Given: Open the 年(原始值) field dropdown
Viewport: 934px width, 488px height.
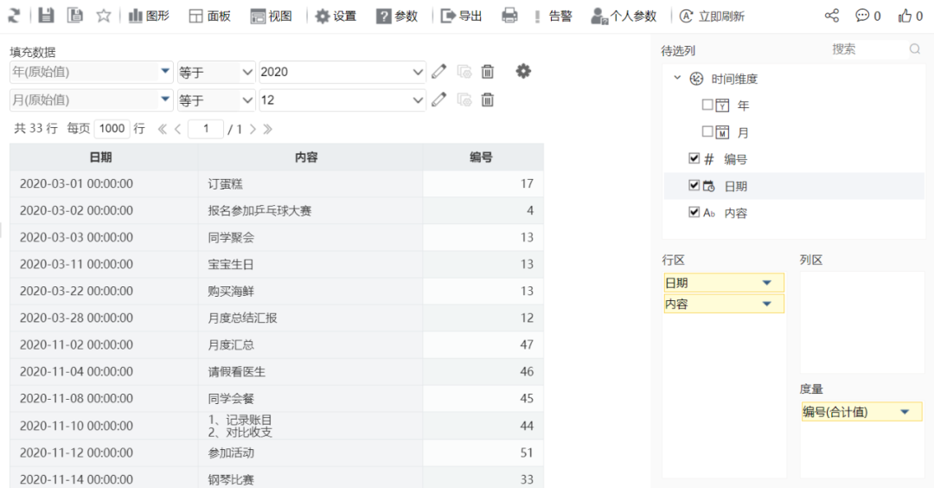Looking at the screenshot, I should [165, 72].
